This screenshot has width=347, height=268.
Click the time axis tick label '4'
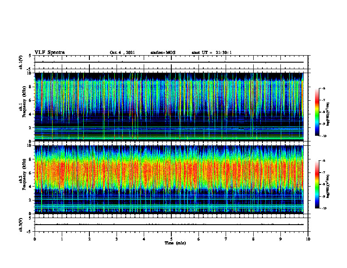pyautogui.click(x=144, y=239)
